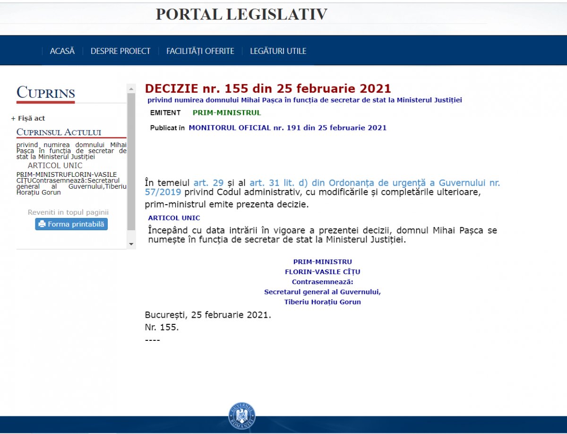Click the Tiberiu Horațiu Gorun signature
The width and height of the screenshot is (567, 434).
pyautogui.click(x=323, y=302)
